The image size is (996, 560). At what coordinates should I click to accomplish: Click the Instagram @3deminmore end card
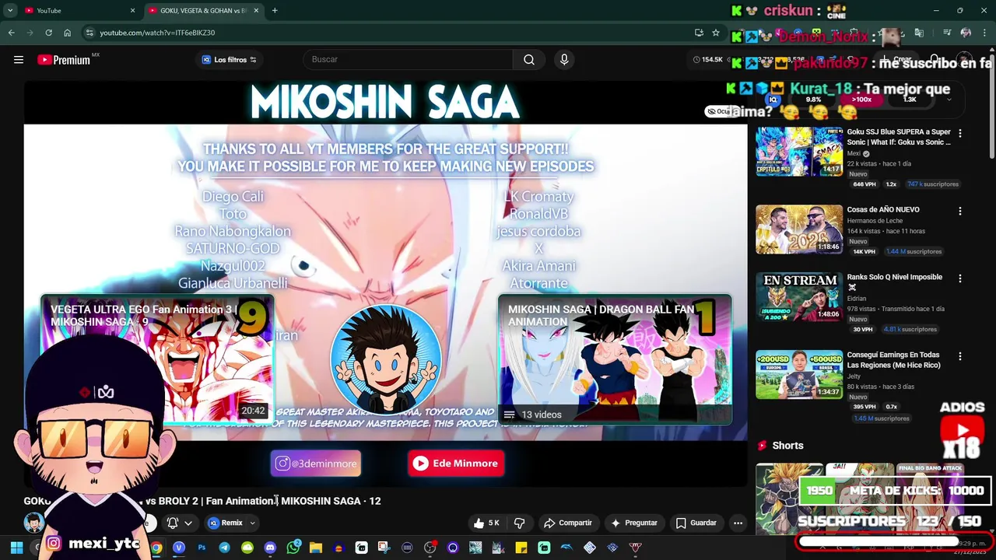click(316, 464)
